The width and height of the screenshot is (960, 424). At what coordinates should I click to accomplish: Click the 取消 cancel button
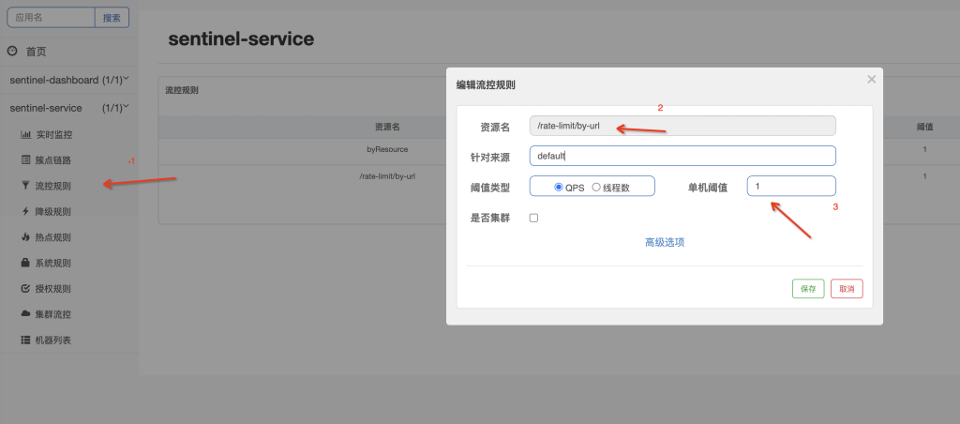pyautogui.click(x=847, y=289)
